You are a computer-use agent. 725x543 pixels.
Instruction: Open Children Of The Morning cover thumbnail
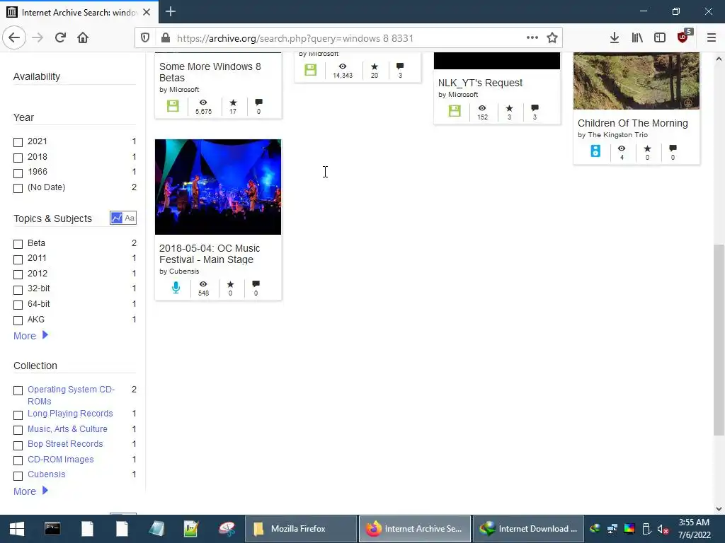tap(636, 81)
